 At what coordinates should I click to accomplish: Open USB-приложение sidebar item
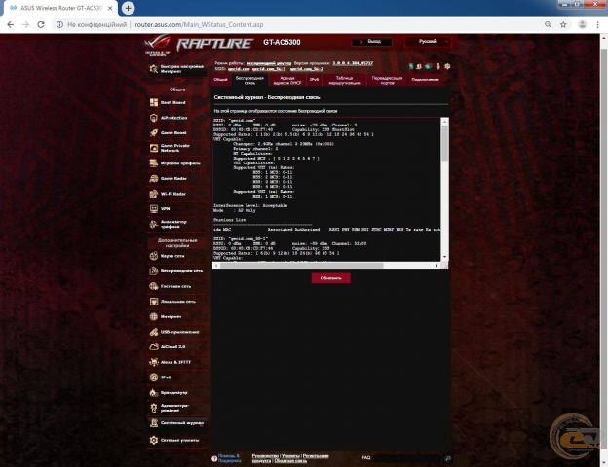(x=176, y=332)
